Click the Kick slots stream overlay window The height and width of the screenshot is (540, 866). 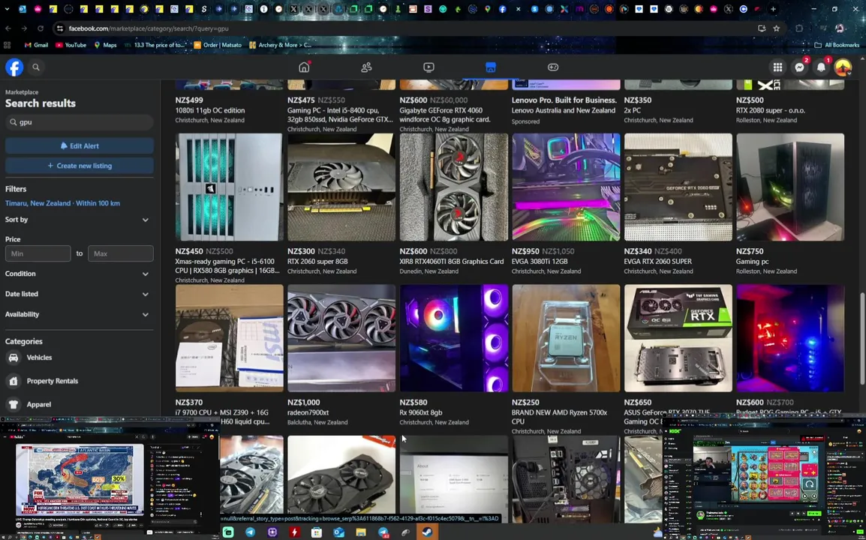[764, 476]
